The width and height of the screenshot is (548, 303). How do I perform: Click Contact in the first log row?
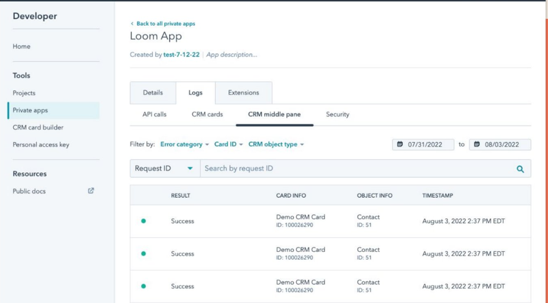(368, 217)
